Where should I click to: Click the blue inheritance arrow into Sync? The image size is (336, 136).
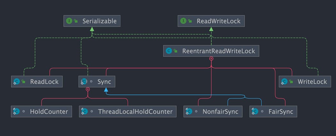(x=106, y=90)
